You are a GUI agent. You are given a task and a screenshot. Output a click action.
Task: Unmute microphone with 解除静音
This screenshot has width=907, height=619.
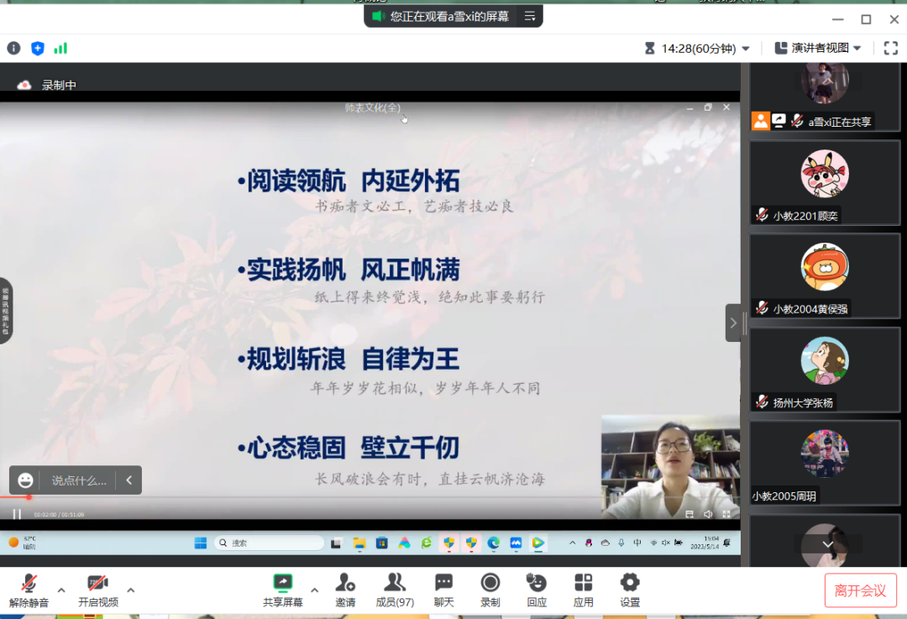(x=29, y=590)
